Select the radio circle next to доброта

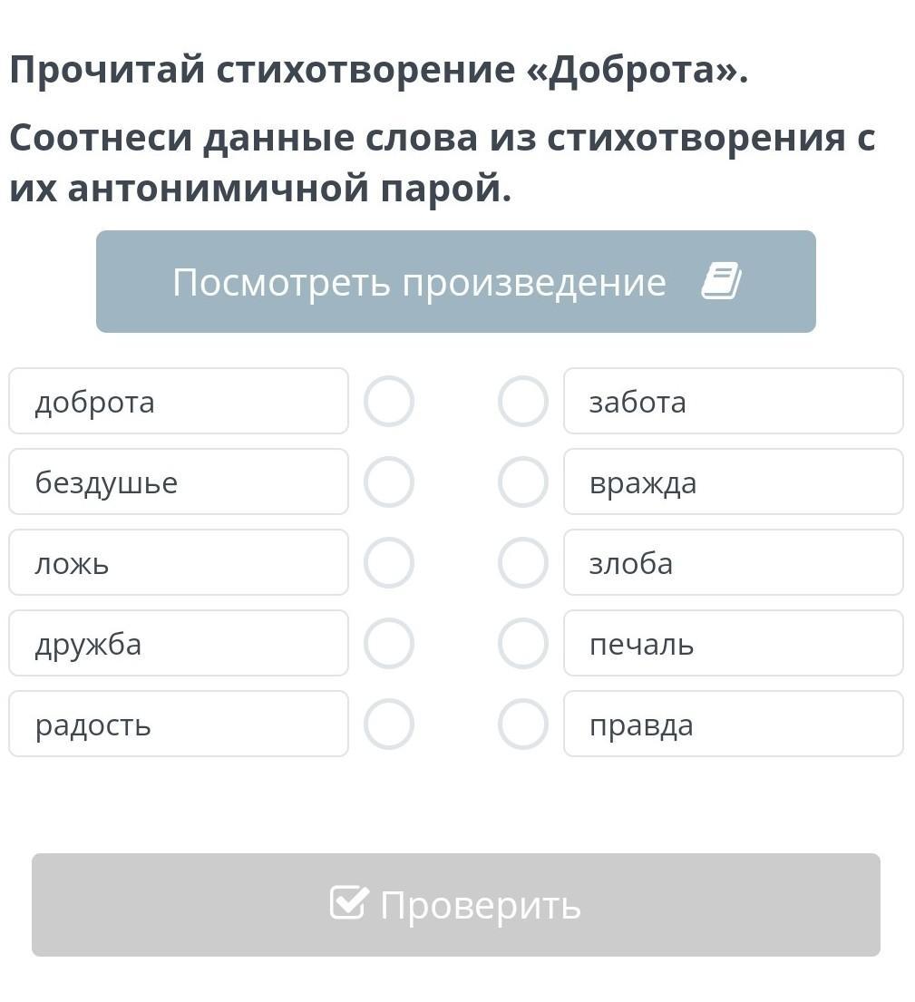click(x=388, y=402)
